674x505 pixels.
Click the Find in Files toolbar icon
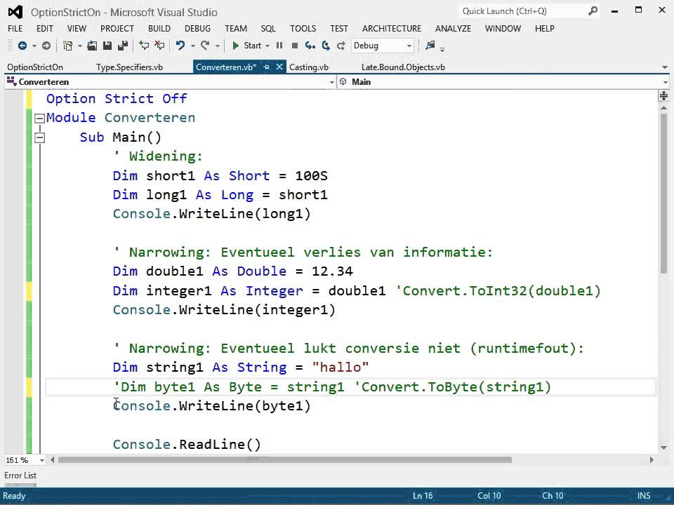pos(430,46)
